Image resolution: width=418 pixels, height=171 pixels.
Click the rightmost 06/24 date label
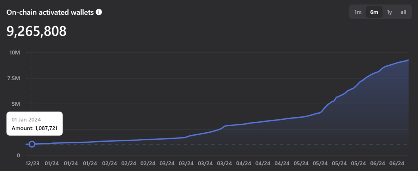(397, 163)
